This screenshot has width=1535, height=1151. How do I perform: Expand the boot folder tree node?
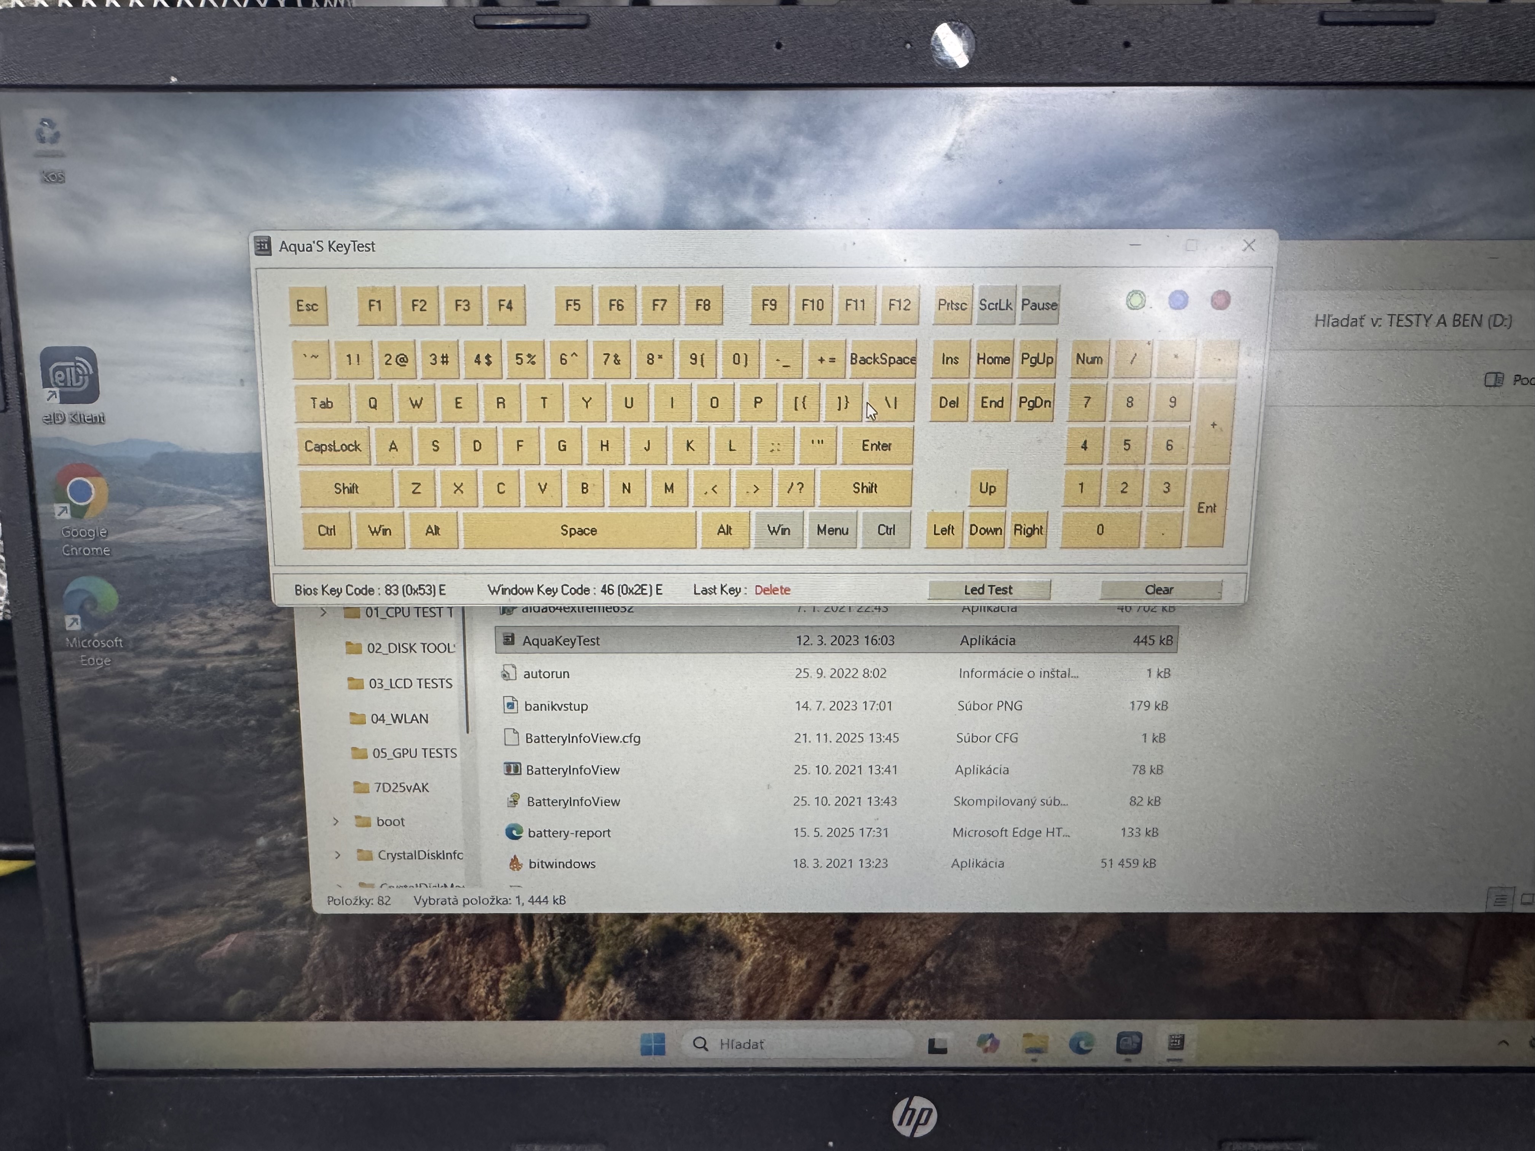click(x=336, y=821)
